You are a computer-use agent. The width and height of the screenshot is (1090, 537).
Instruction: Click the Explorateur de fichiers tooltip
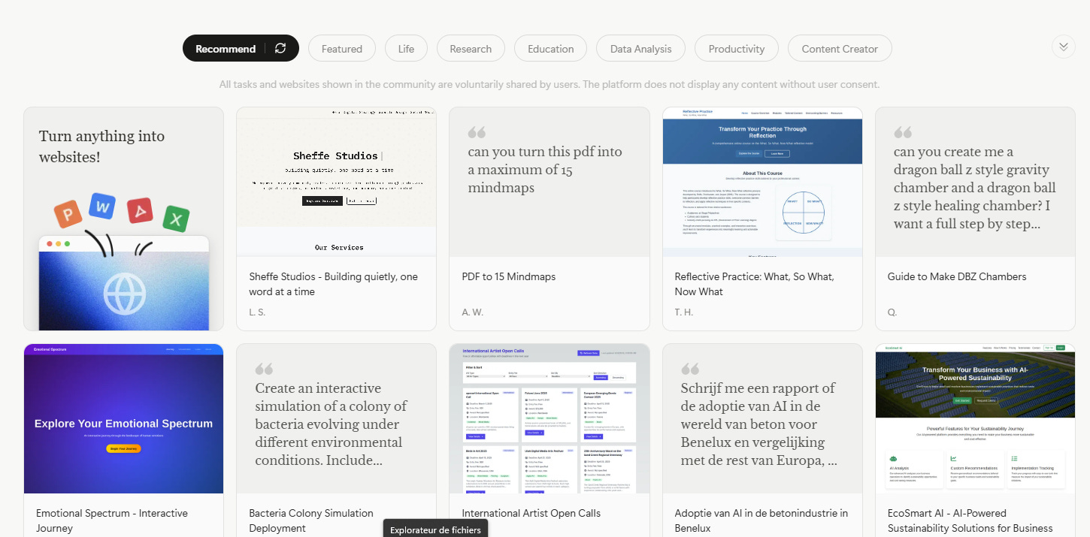(x=436, y=529)
